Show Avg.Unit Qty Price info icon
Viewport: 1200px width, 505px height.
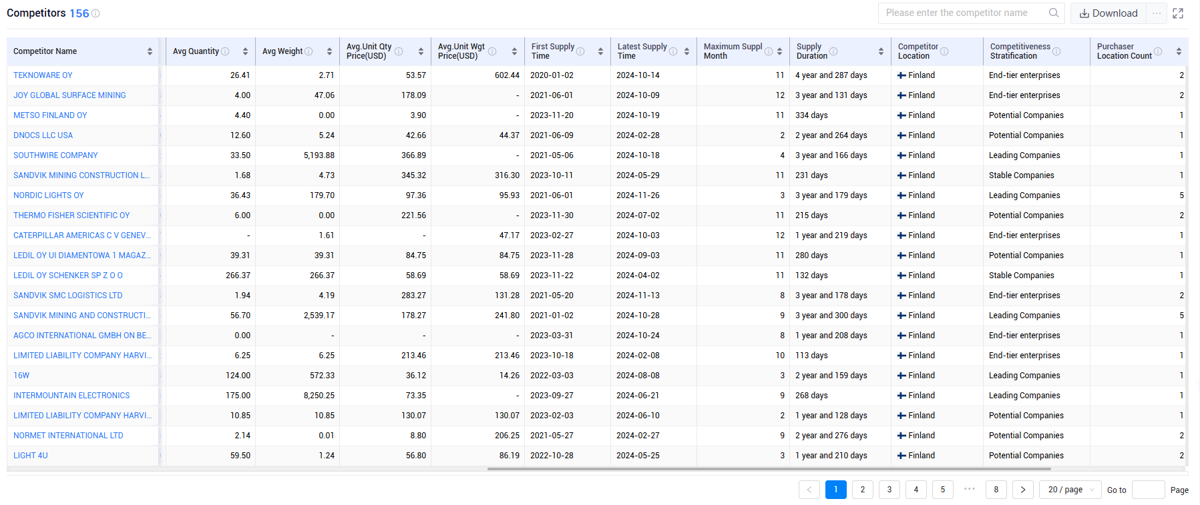click(399, 51)
